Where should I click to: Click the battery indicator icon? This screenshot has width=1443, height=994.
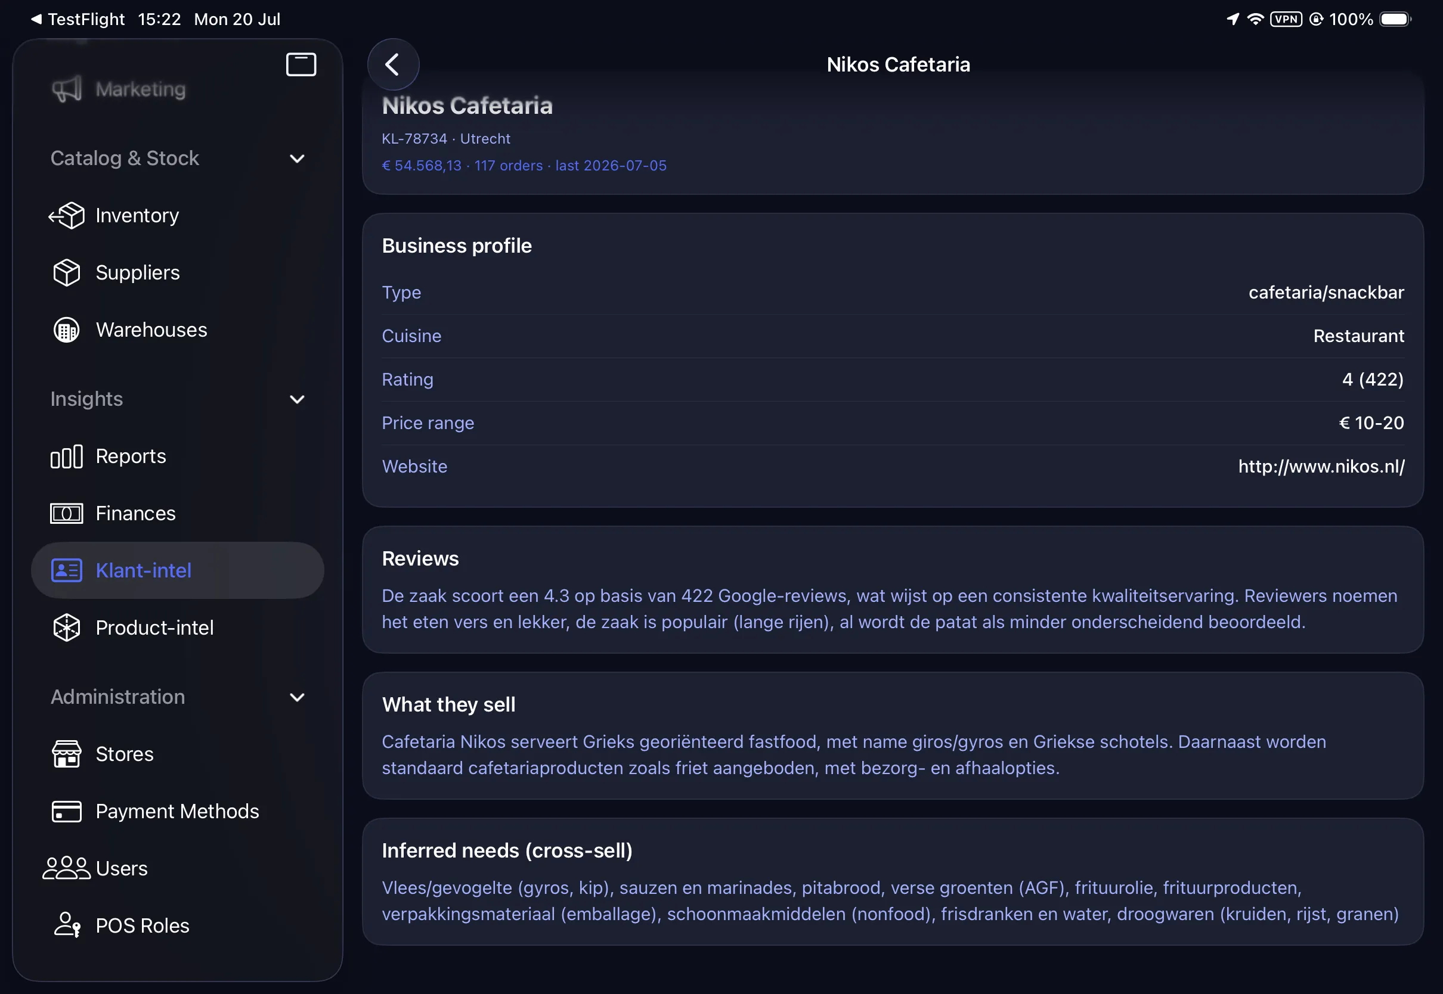(1396, 19)
